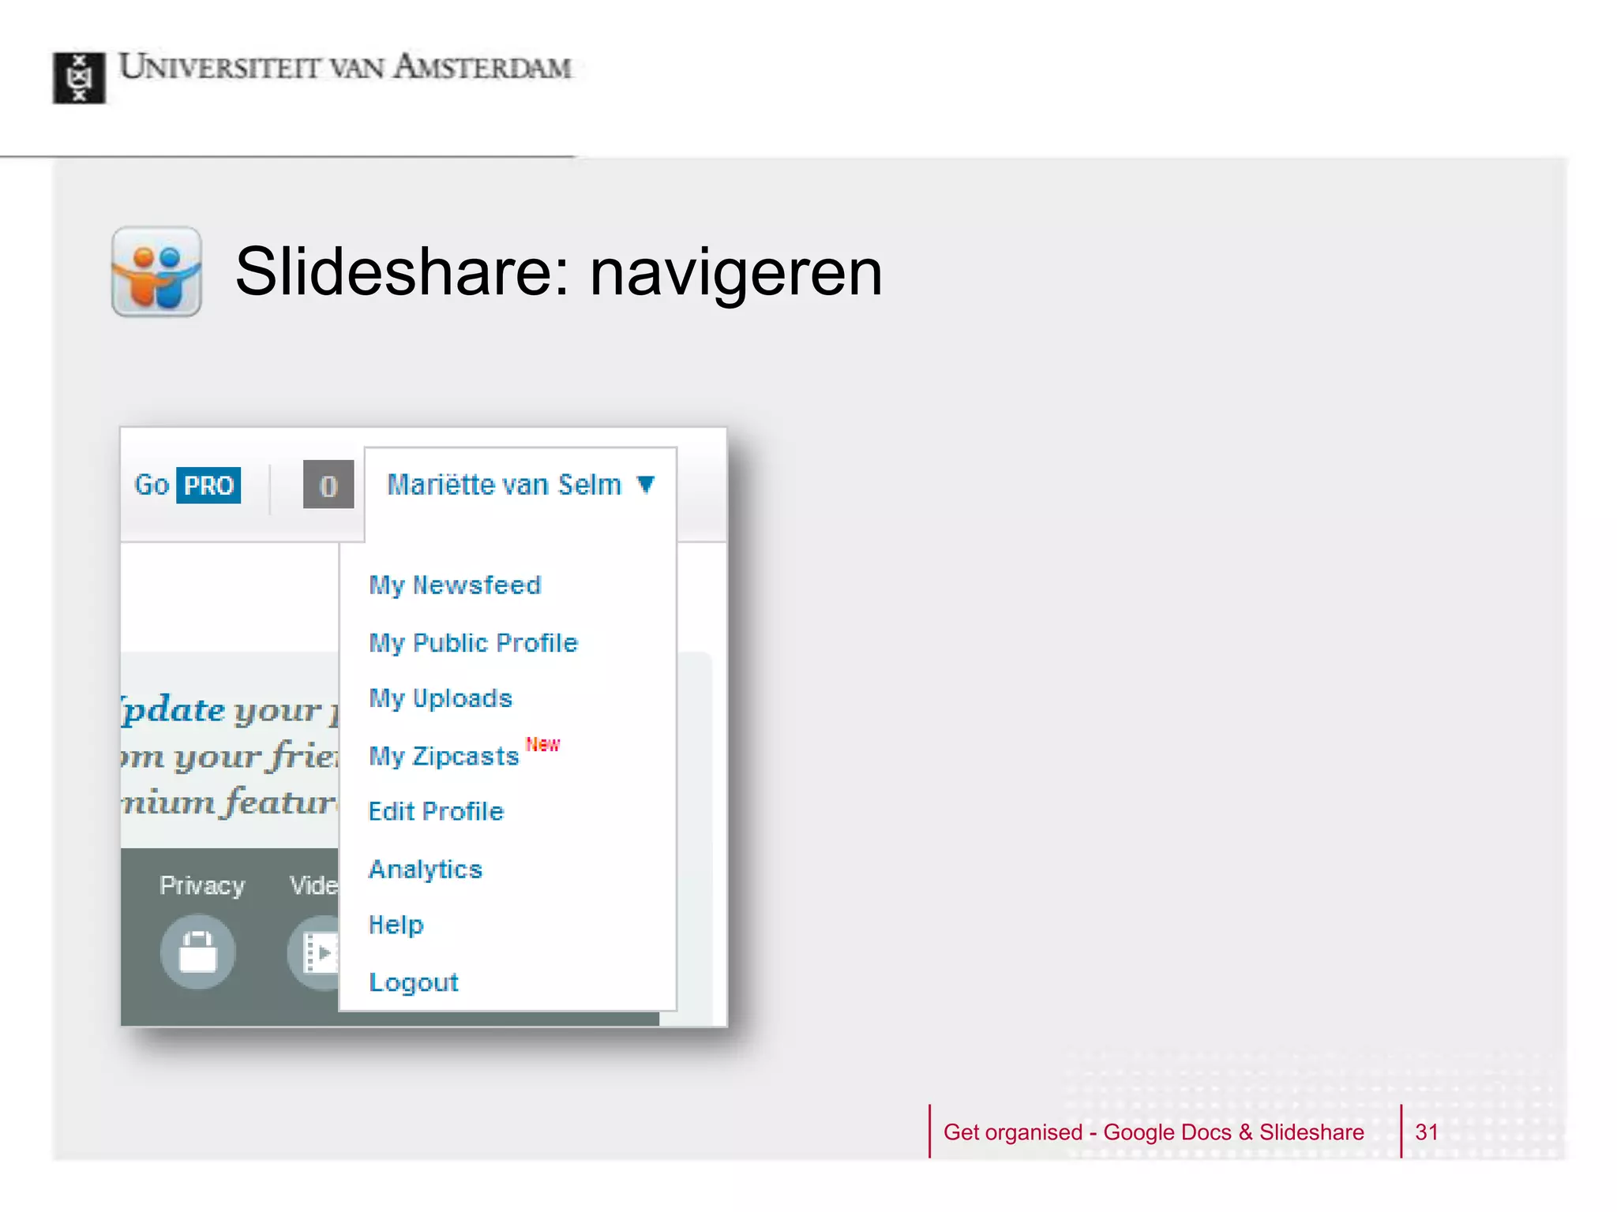Click the Mariëtte van Selm user name
The image size is (1617, 1212).
(504, 484)
